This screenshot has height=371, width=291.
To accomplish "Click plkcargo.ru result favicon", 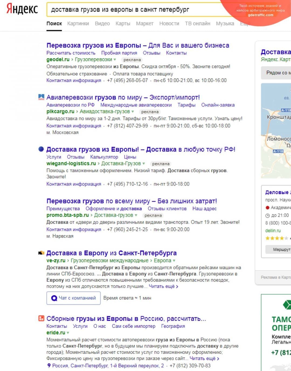I will coord(41,97).
